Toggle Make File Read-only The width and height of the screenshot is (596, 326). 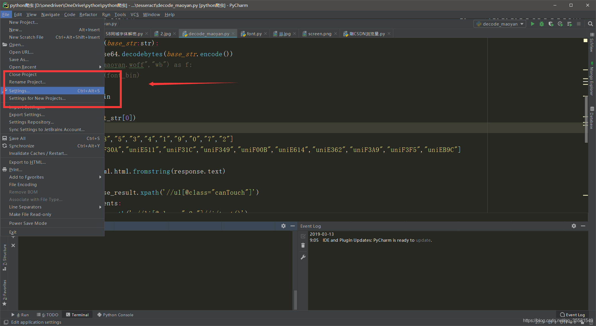pyautogui.click(x=30, y=214)
